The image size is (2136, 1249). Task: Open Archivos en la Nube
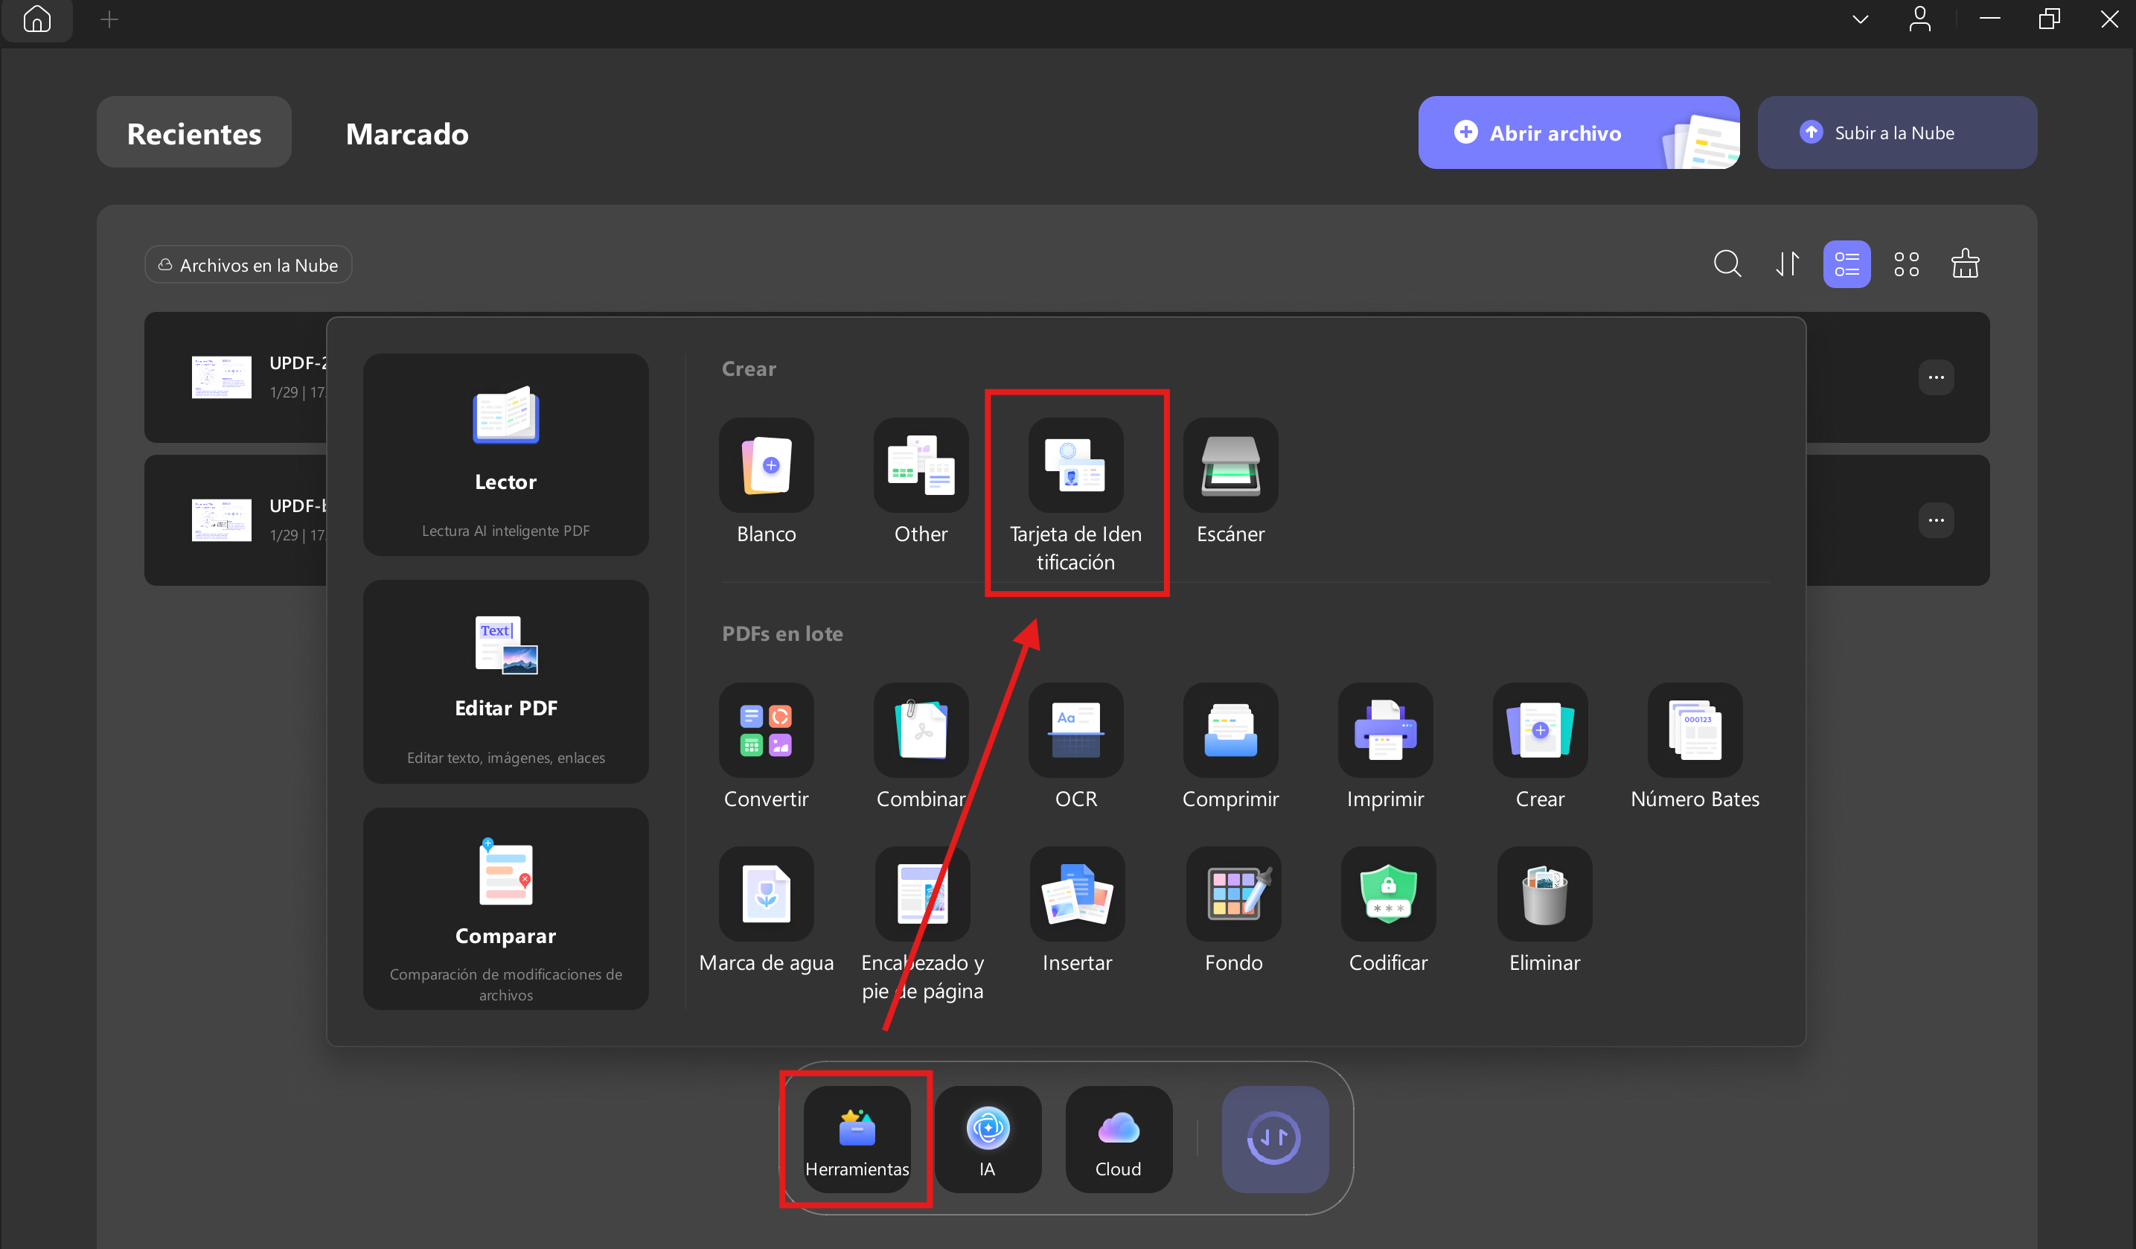(x=249, y=264)
